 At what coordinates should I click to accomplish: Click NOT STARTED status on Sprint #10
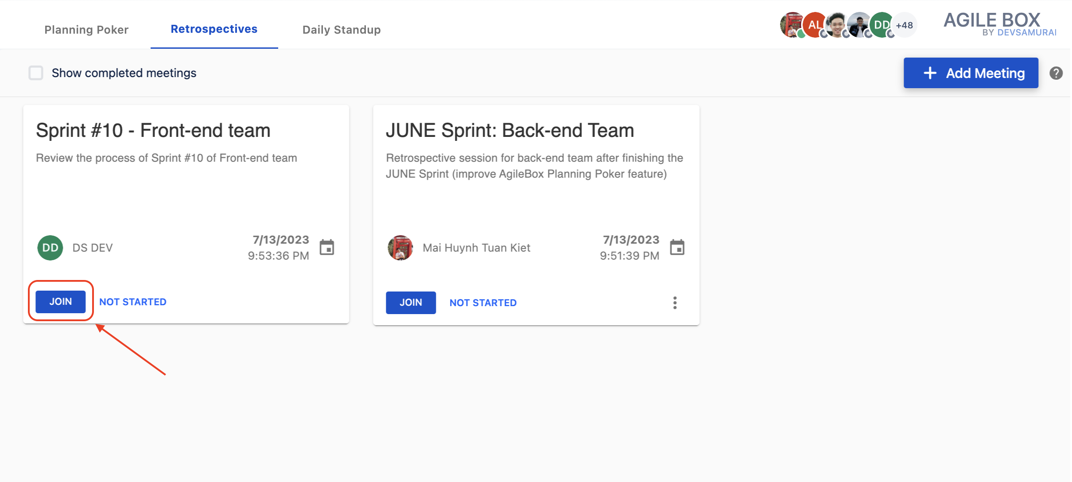click(133, 302)
